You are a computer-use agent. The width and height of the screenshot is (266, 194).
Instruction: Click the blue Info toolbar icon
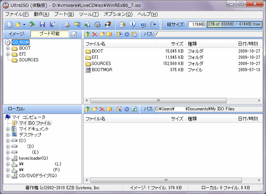tap(133, 24)
